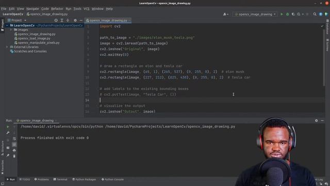Open the run configuration dropdown opencv_image_drawing
This screenshot has width=330, height=186.
tap(255, 14)
